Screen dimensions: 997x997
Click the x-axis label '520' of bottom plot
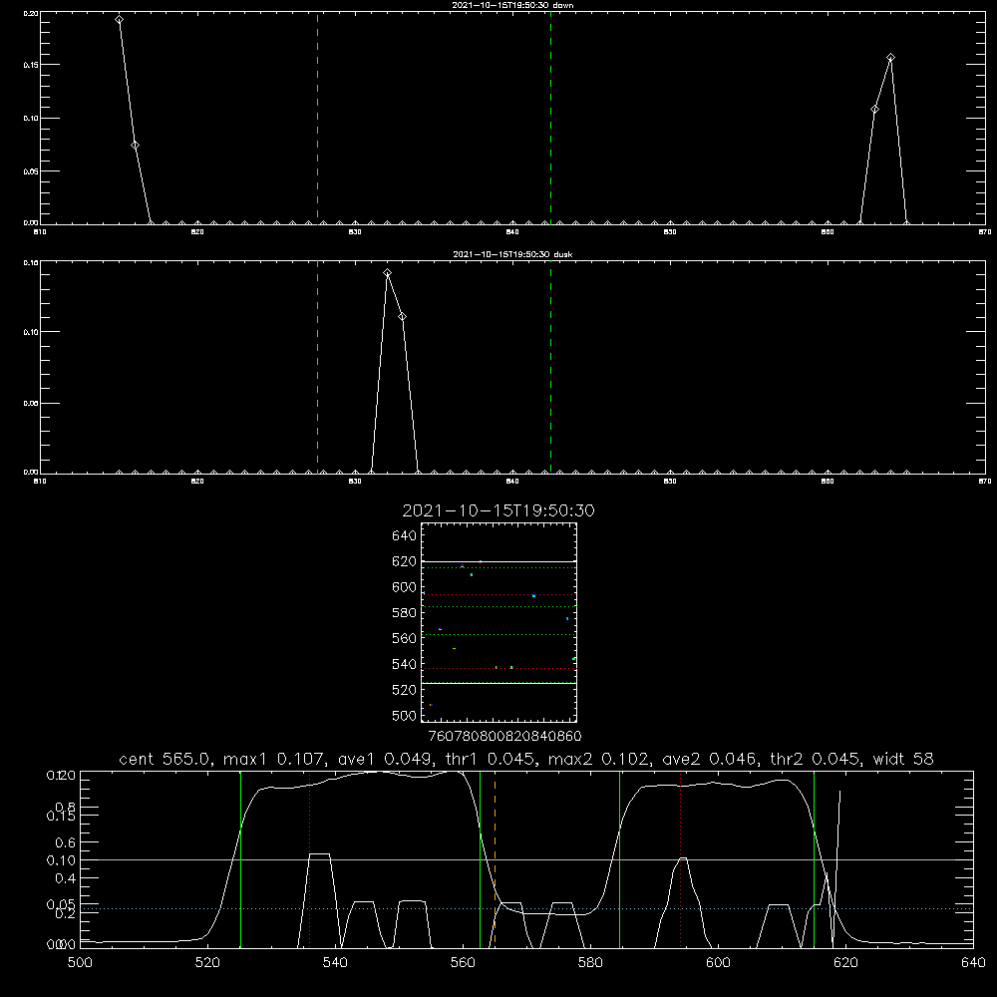coord(207,963)
